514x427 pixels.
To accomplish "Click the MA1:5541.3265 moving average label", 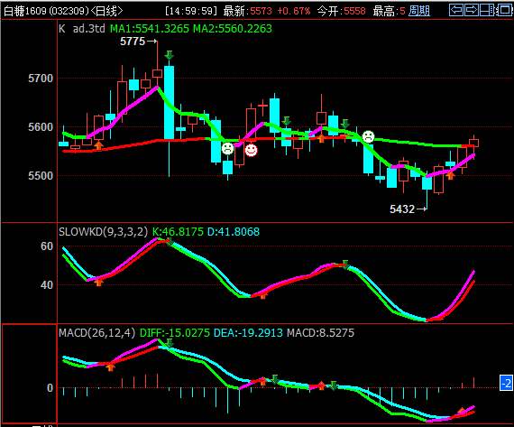I will pyautogui.click(x=150, y=29).
